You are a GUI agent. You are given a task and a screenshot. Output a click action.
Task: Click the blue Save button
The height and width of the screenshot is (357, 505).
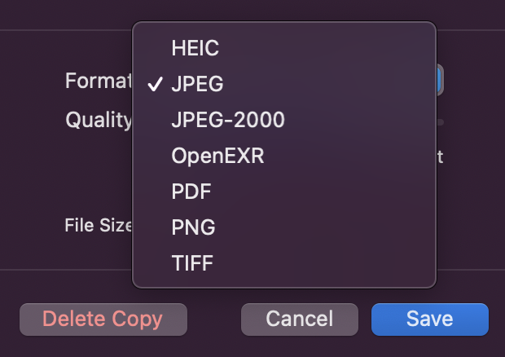pyautogui.click(x=429, y=319)
